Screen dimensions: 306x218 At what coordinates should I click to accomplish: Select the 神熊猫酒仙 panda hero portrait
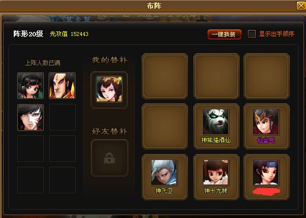[x=215, y=122]
